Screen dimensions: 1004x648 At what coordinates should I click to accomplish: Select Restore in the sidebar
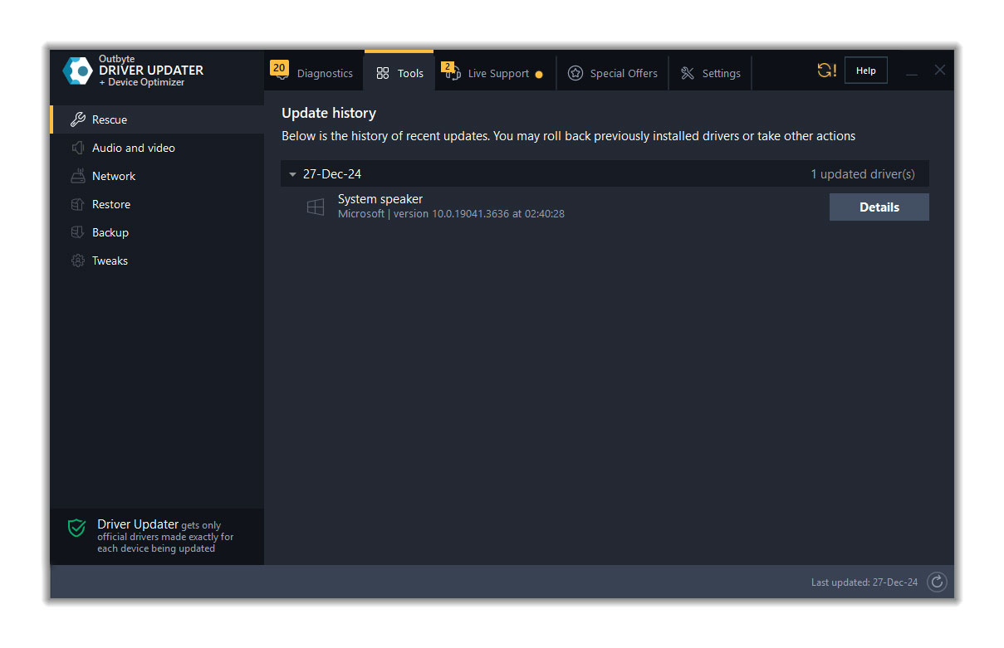pos(157,204)
